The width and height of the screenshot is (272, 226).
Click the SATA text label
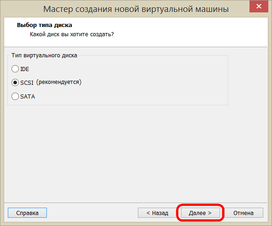[28, 96]
